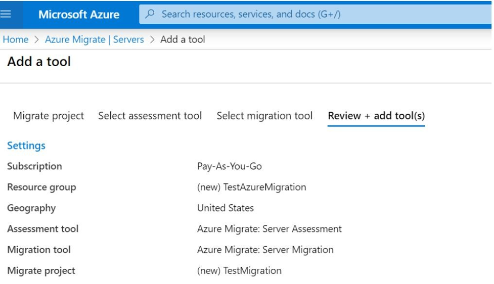Open the hamburger portal menu
The height and width of the screenshot is (284, 494).
point(6,14)
